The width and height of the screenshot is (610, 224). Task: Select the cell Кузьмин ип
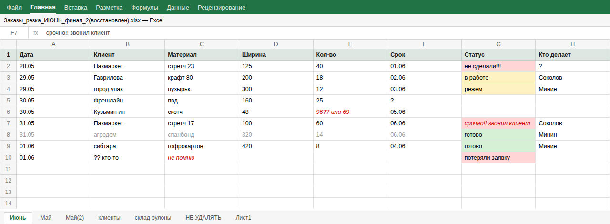[128, 112]
